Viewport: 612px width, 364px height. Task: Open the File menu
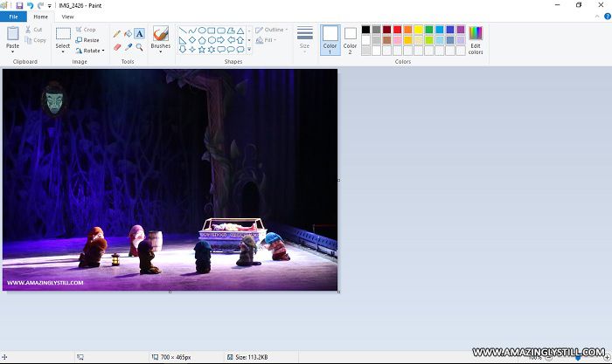[13, 17]
